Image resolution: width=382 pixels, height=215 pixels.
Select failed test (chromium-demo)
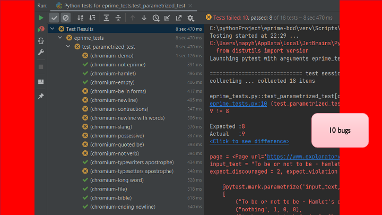111,56
